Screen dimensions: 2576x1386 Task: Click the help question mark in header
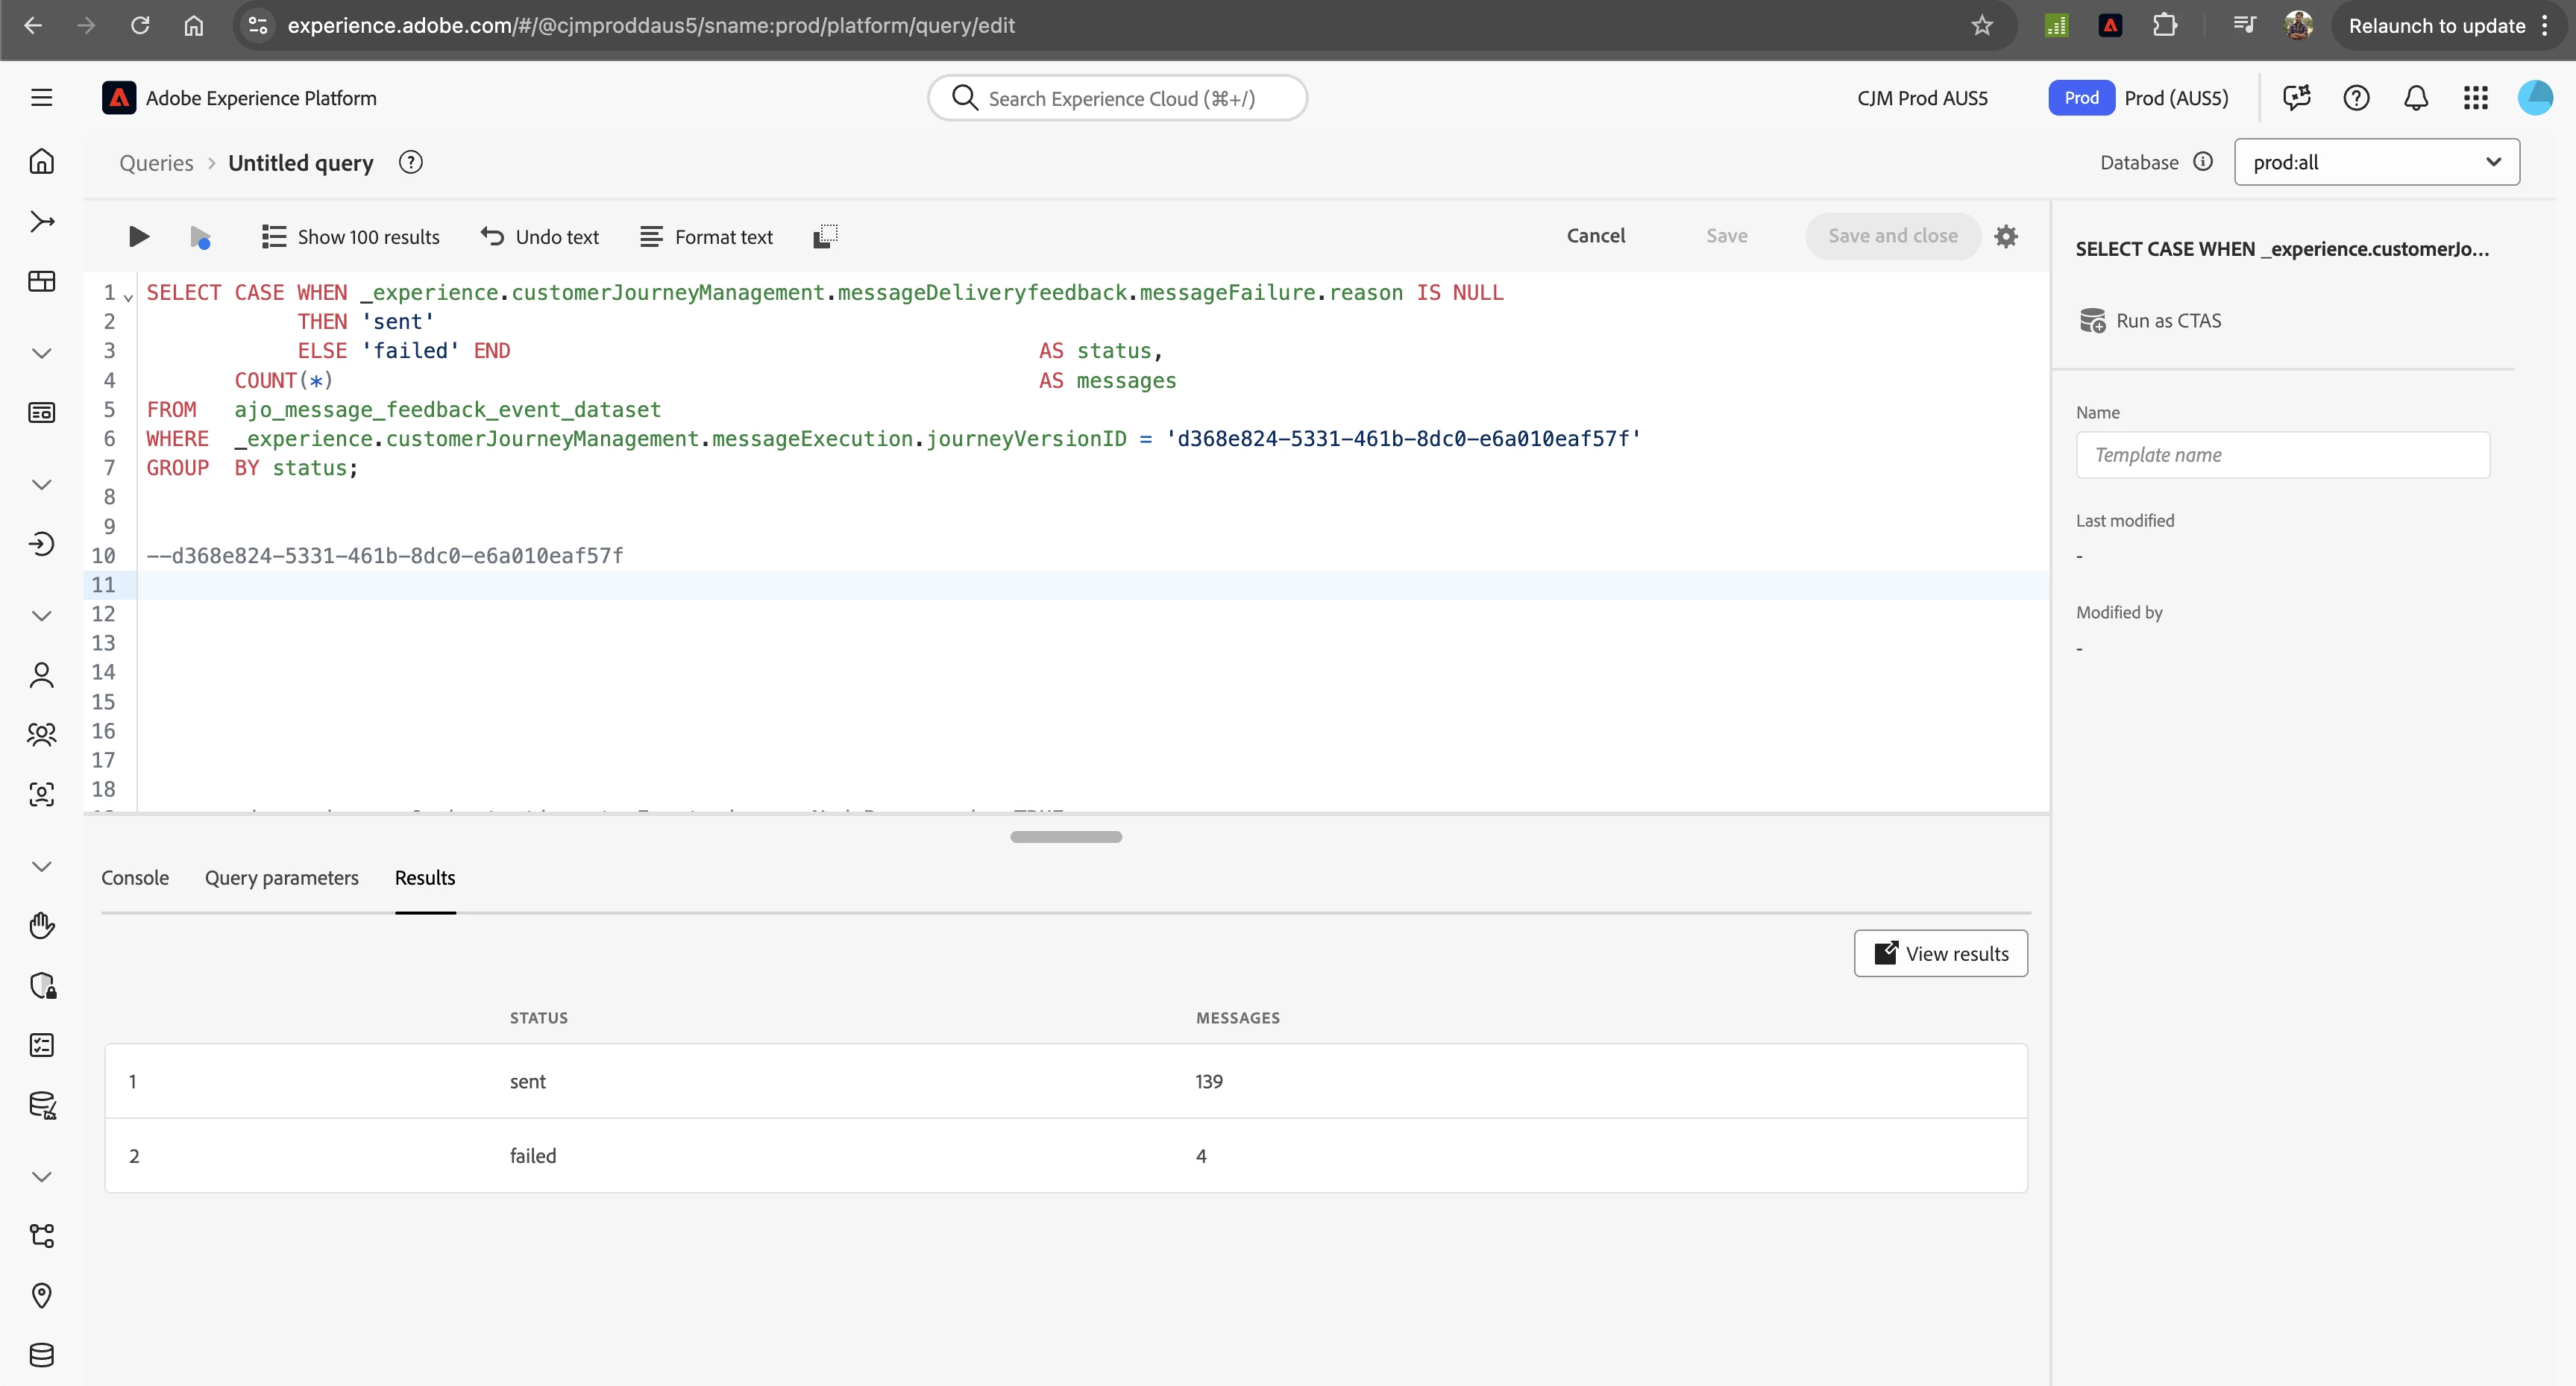(2356, 98)
